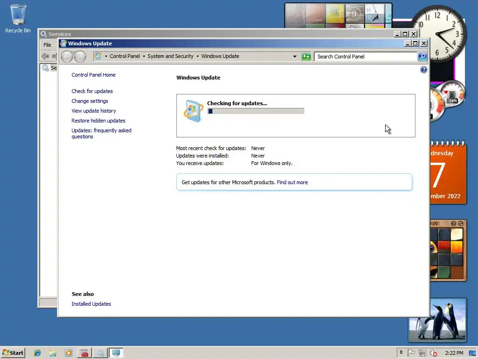Click the picture puzzle gadget
This screenshot has height=359, width=478.
click(448, 251)
